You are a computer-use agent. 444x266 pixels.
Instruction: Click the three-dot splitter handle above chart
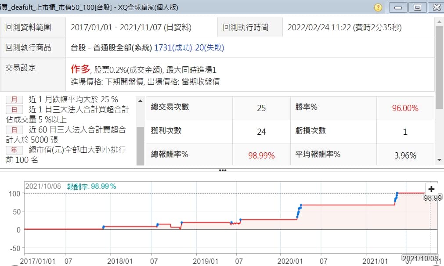222,170
